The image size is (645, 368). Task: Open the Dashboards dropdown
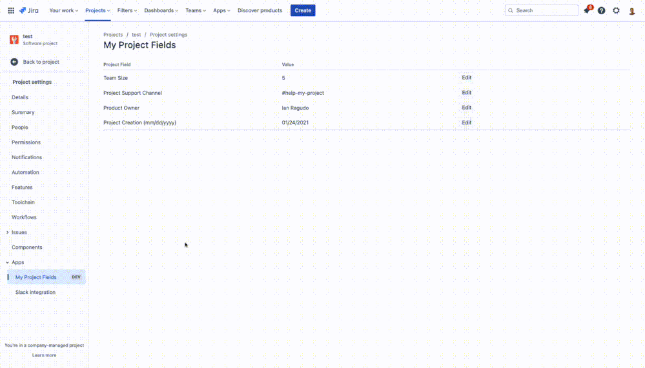point(161,11)
